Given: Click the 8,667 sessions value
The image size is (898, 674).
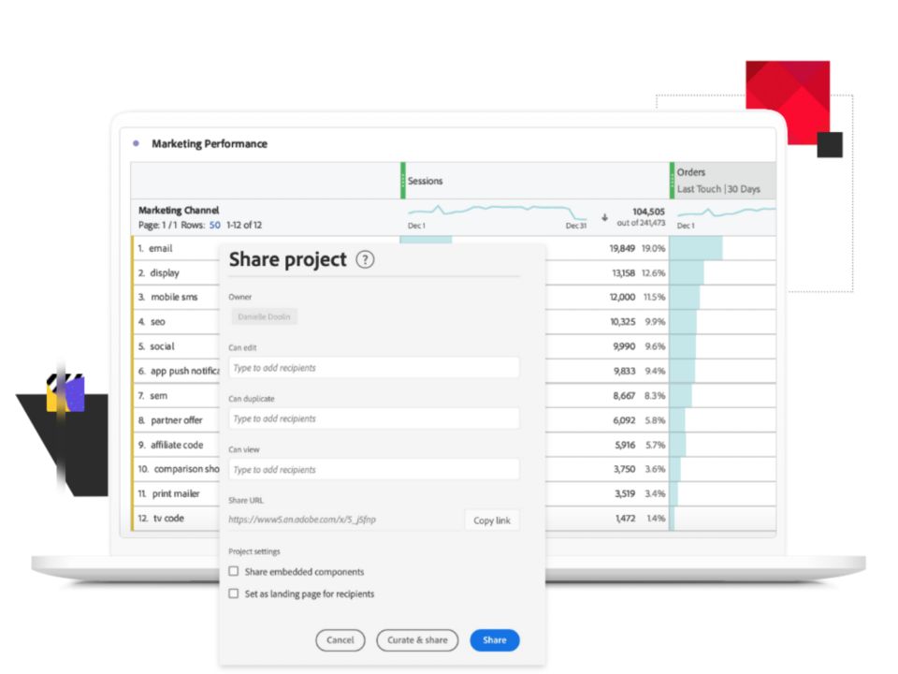Looking at the screenshot, I should pos(624,395).
